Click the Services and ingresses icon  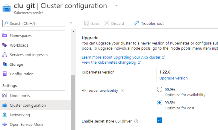(4, 55)
